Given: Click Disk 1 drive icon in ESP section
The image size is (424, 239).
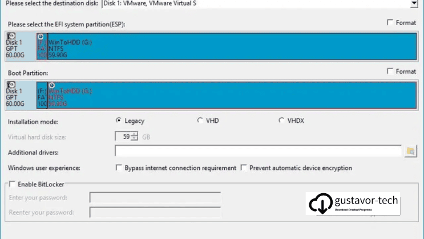Looking at the screenshot, I should click(11, 36).
